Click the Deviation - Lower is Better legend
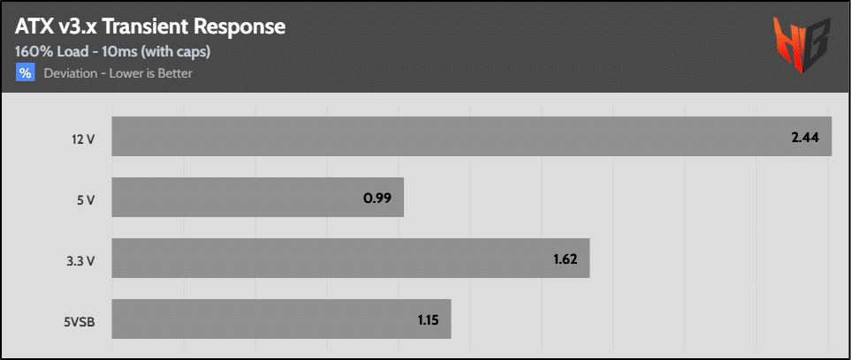 (x=118, y=73)
